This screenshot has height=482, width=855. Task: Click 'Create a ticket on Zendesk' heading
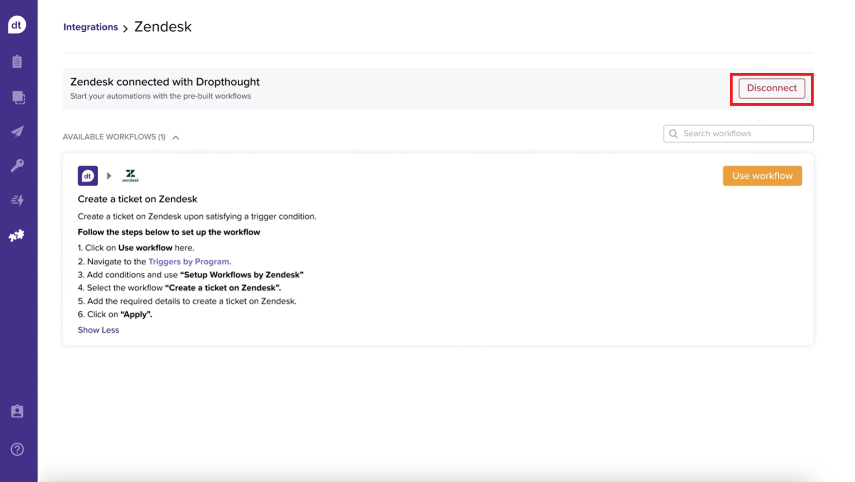pyautogui.click(x=137, y=199)
